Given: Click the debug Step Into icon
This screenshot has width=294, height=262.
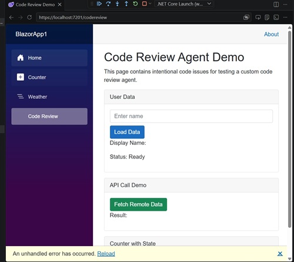Looking at the screenshot, I should click(x=117, y=4).
